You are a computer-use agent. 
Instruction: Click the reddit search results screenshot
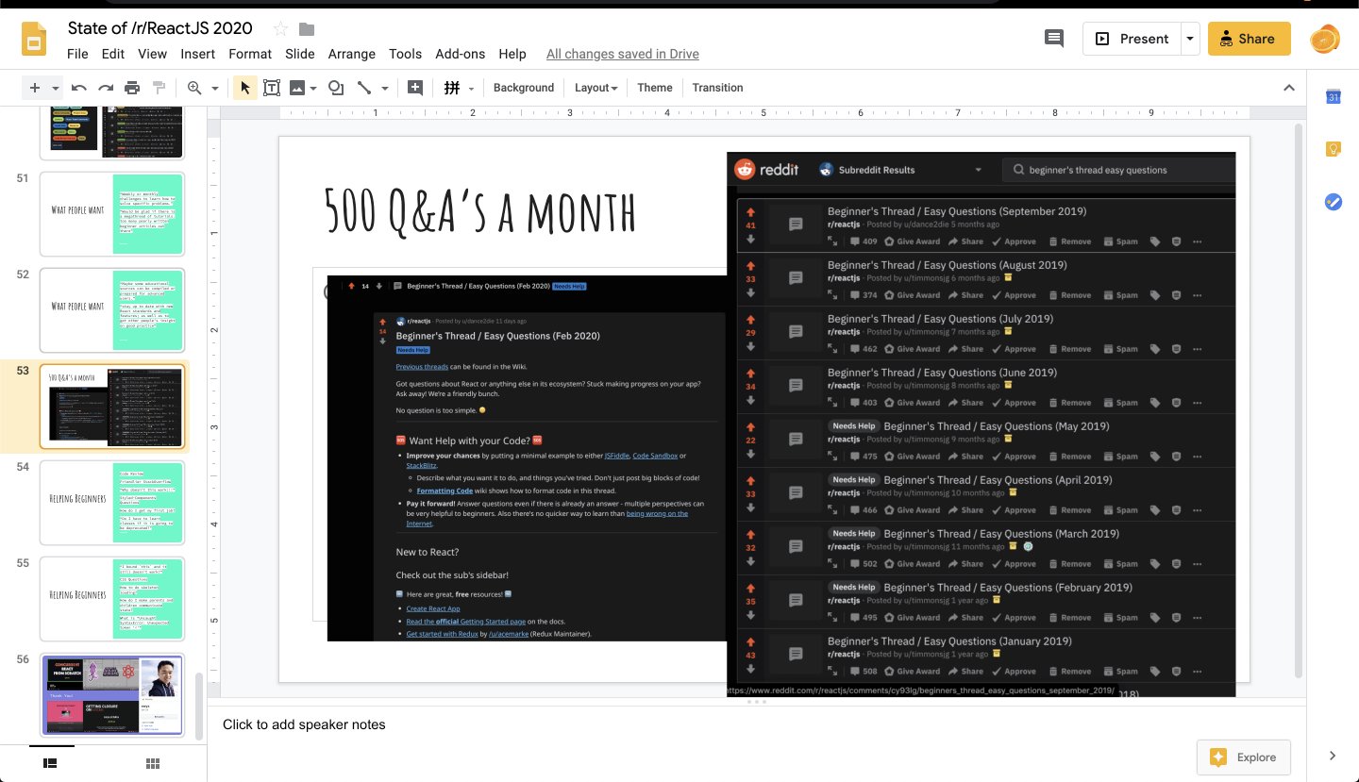coord(981,424)
